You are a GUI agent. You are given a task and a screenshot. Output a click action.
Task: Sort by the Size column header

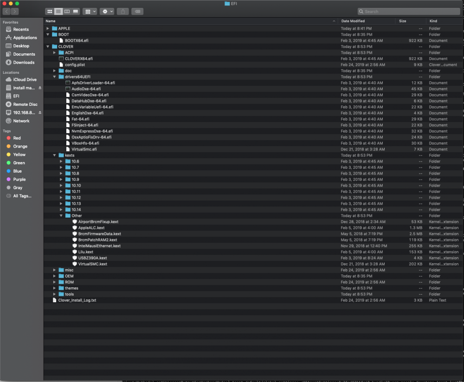(411, 21)
